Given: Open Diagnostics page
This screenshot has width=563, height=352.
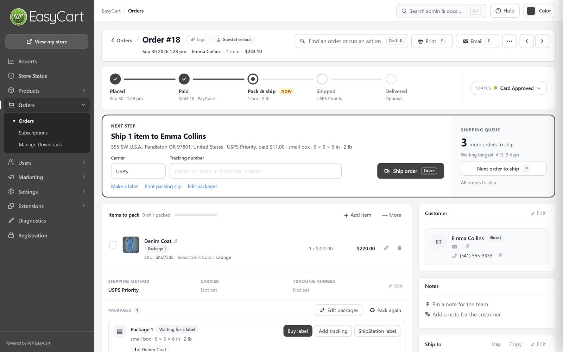Looking at the screenshot, I should click(x=47, y=221).
